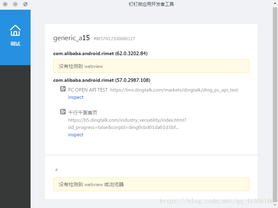Inspect the PC OPEN API TEST page
The image size is (278, 208).
[x=76, y=97]
